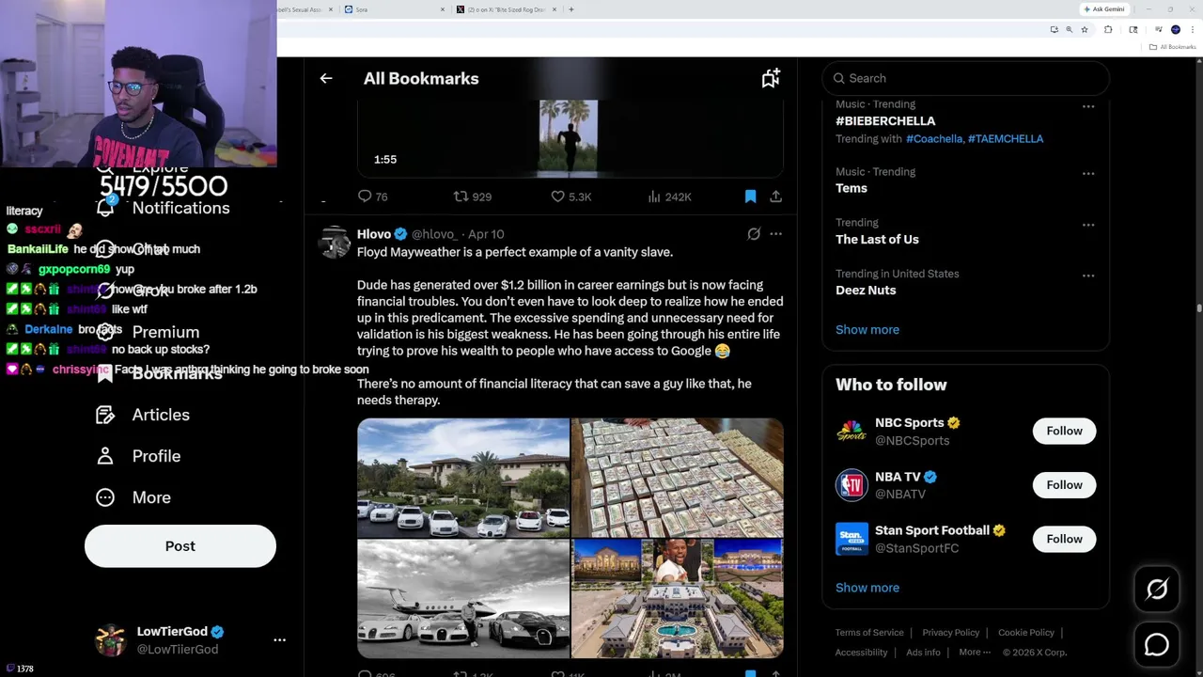Image resolution: width=1203 pixels, height=677 pixels.
Task: Open the mansion with white cars photo
Action: click(x=463, y=478)
